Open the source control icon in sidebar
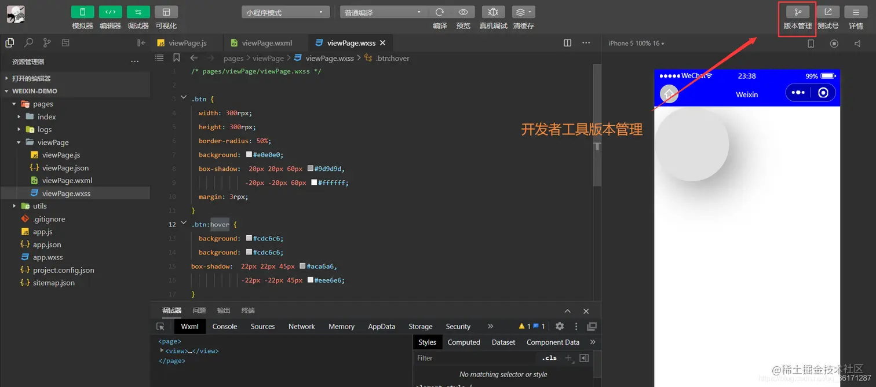Viewport: 876px width, 387px height. point(47,43)
